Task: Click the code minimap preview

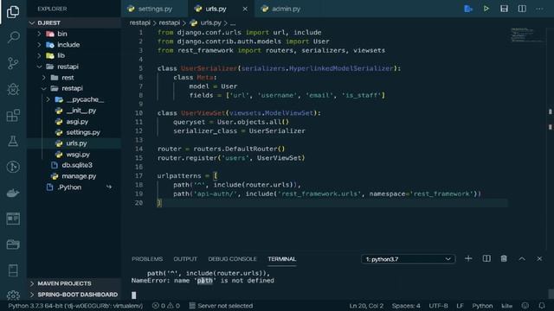Action: tap(526, 35)
